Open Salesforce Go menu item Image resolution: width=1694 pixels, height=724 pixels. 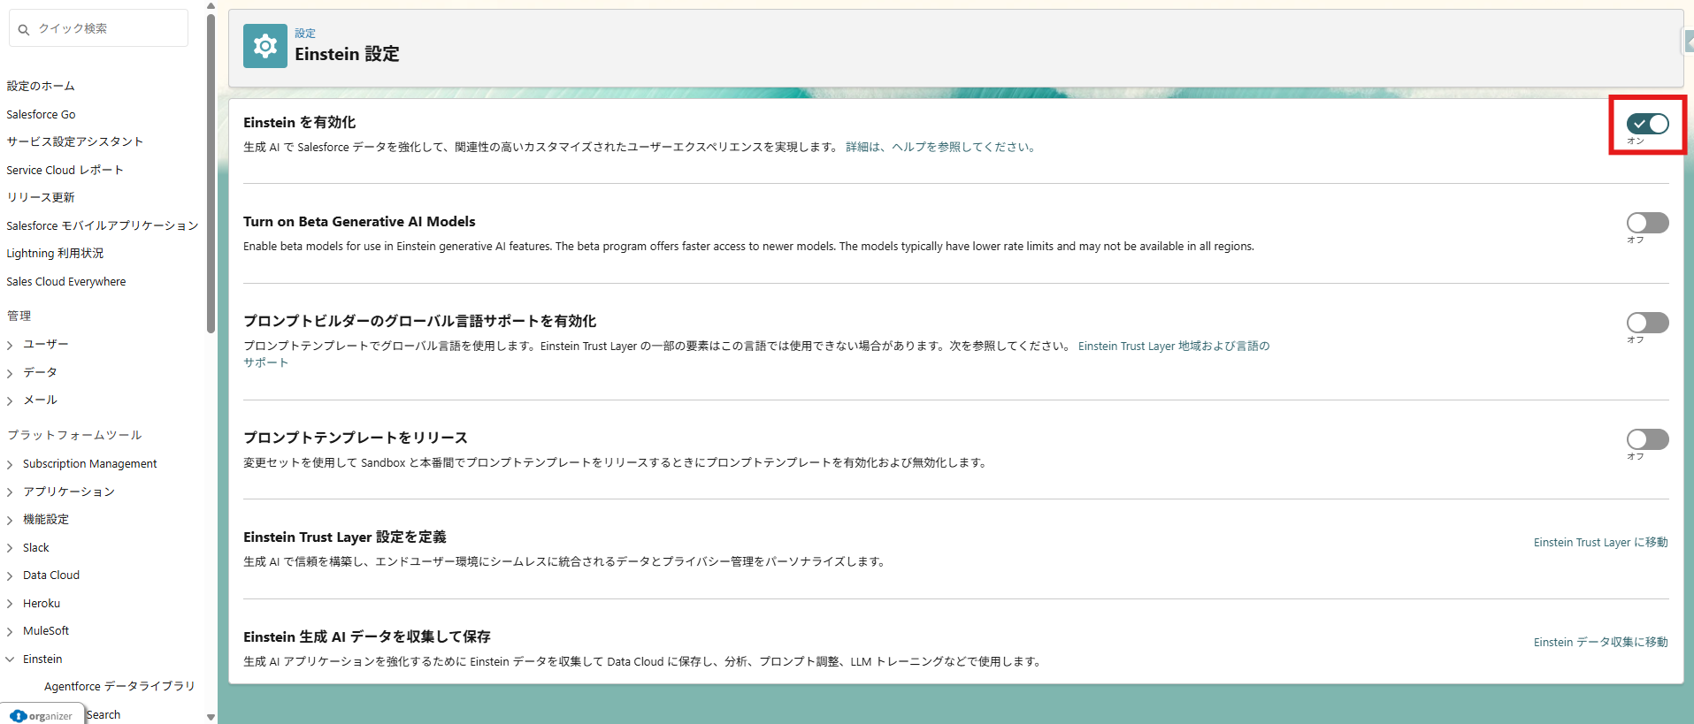click(41, 114)
